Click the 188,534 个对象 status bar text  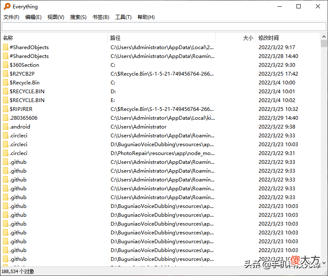click(x=18, y=271)
